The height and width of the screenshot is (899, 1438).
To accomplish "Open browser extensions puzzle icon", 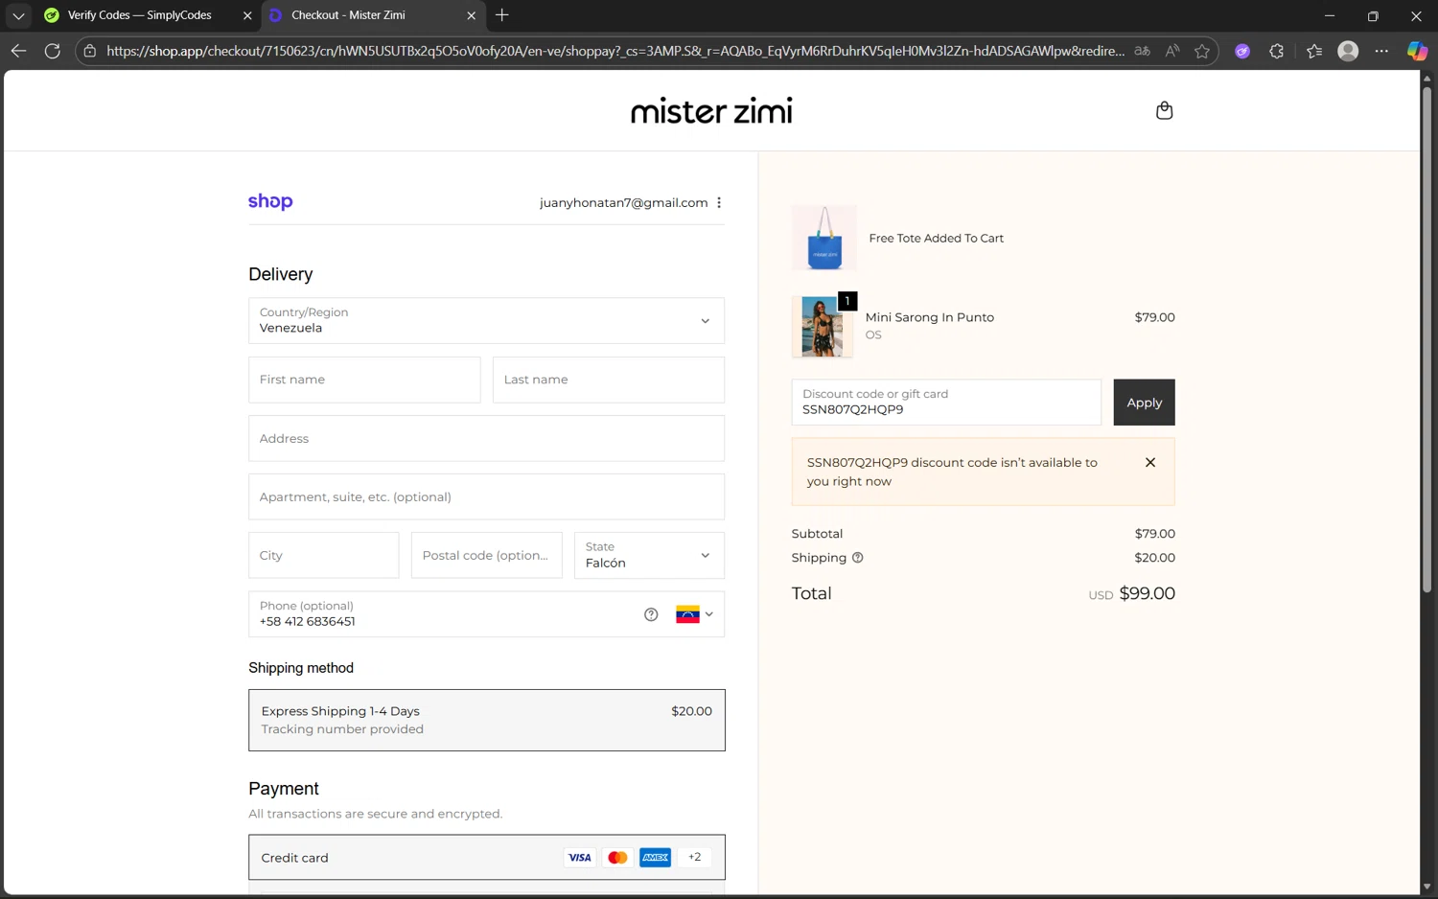I will (x=1276, y=51).
